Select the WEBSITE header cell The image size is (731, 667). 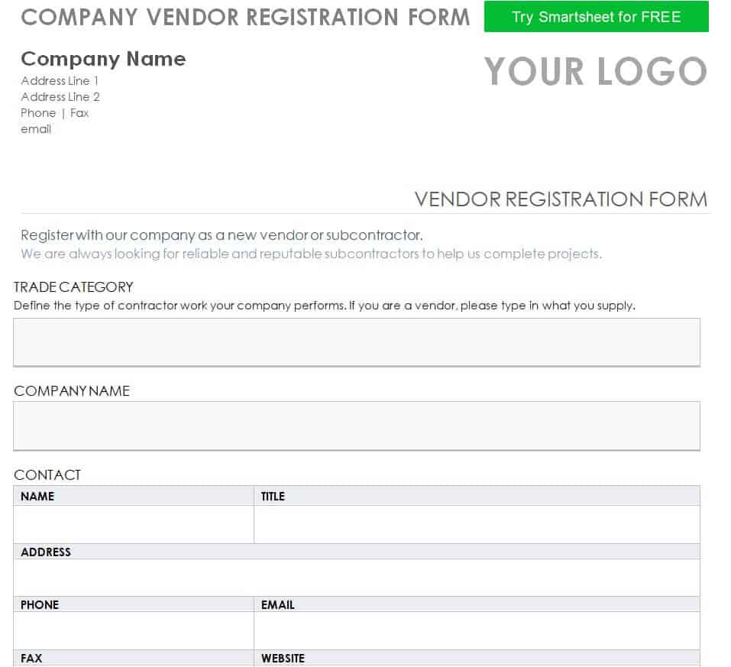point(477,658)
